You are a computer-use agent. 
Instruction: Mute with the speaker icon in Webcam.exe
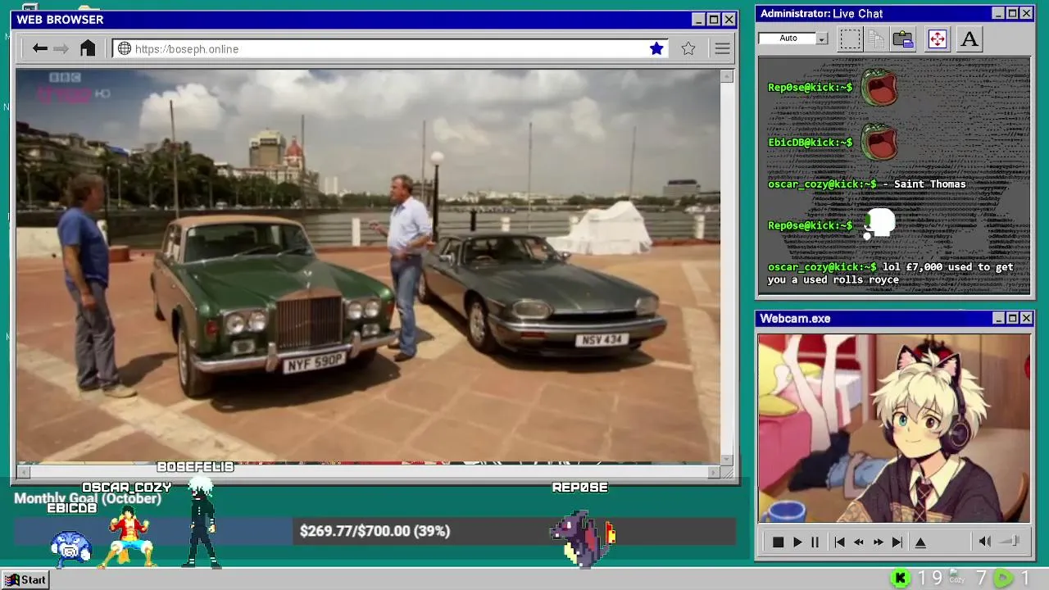985,542
